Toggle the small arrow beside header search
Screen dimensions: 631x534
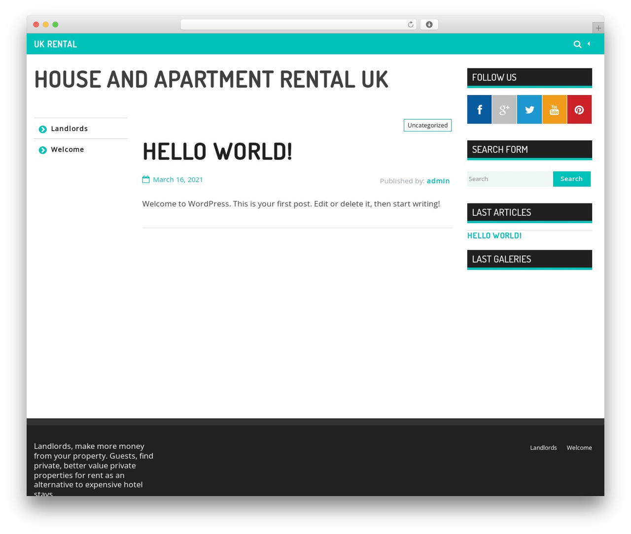589,44
